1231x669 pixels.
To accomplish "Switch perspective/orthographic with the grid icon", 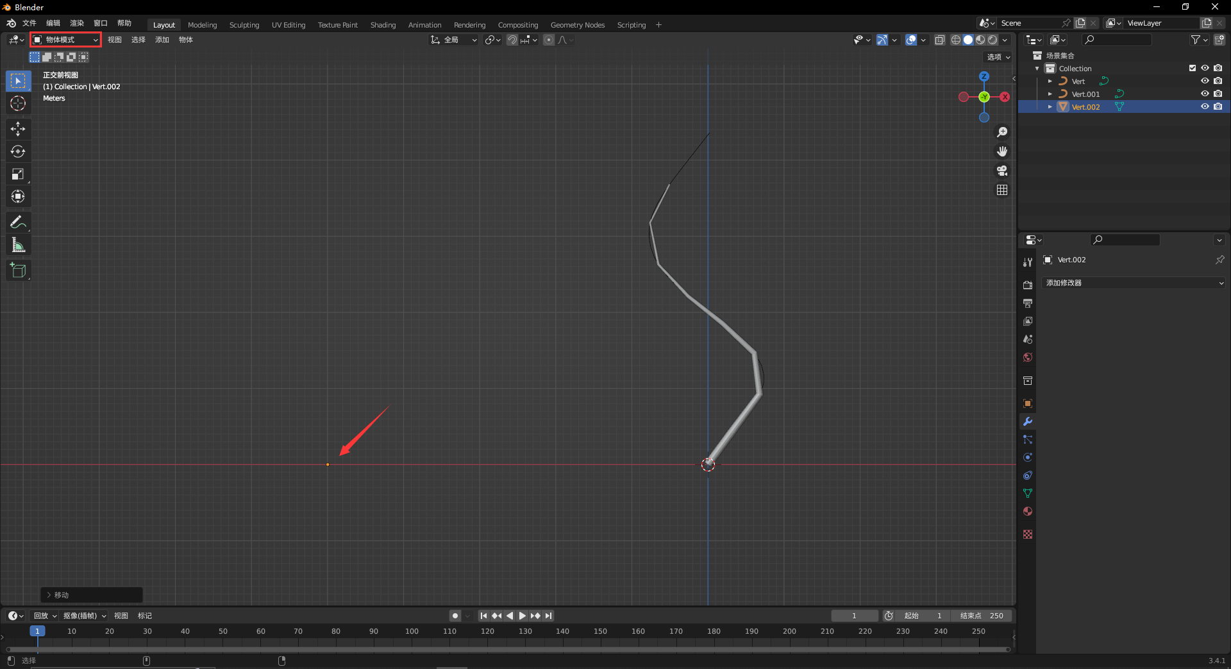I will [1002, 190].
